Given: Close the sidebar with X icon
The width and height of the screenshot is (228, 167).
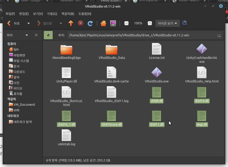Looking at the screenshot, I should [36, 35].
